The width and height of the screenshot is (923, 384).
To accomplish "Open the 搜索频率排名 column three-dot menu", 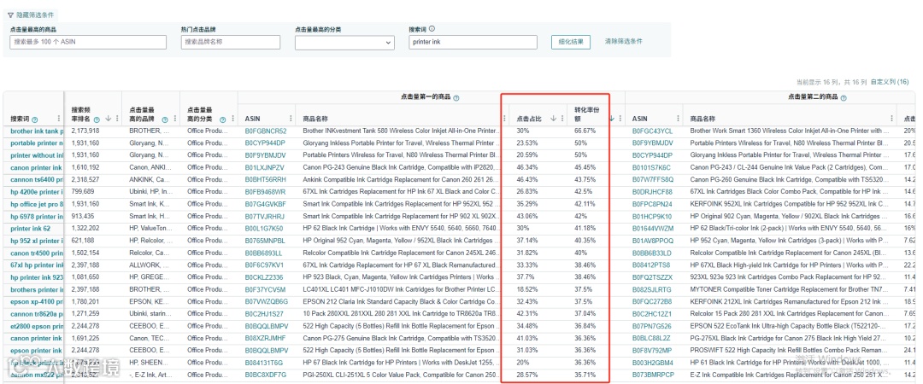I will pyautogui.click(x=116, y=119).
